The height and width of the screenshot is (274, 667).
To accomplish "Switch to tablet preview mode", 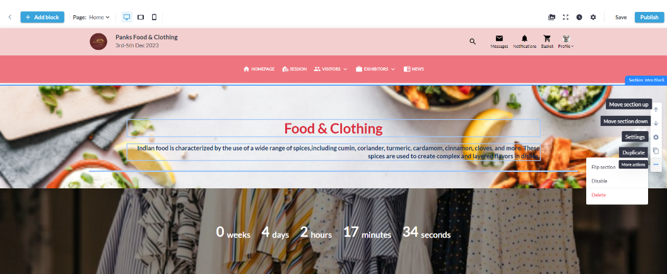I will click(x=140, y=17).
